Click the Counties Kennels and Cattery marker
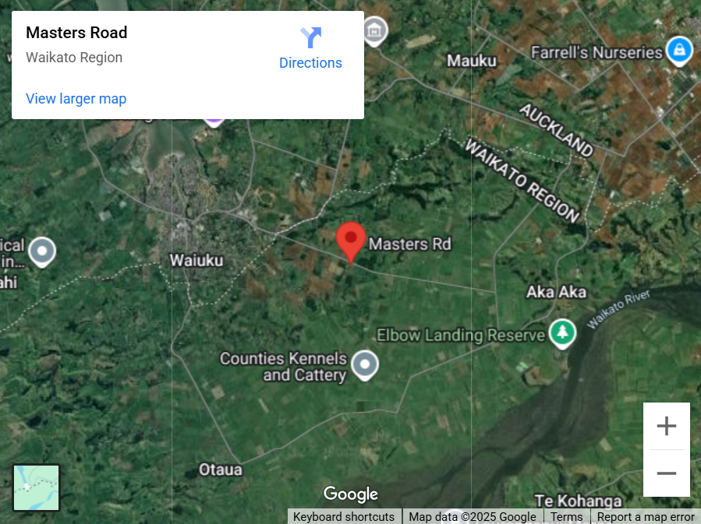The height and width of the screenshot is (524, 701). [365, 365]
